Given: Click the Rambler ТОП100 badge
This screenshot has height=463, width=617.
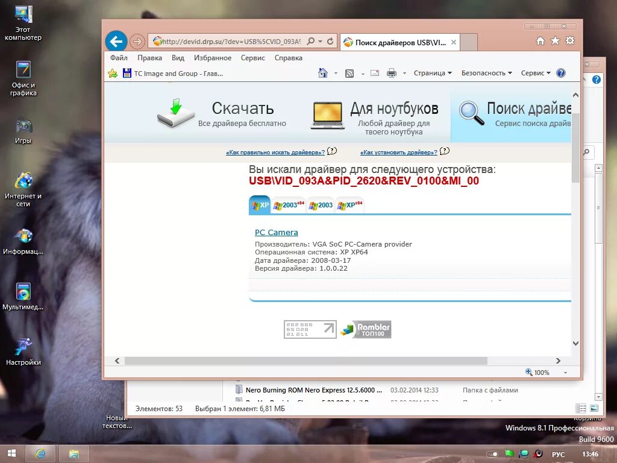Looking at the screenshot, I should [x=366, y=329].
